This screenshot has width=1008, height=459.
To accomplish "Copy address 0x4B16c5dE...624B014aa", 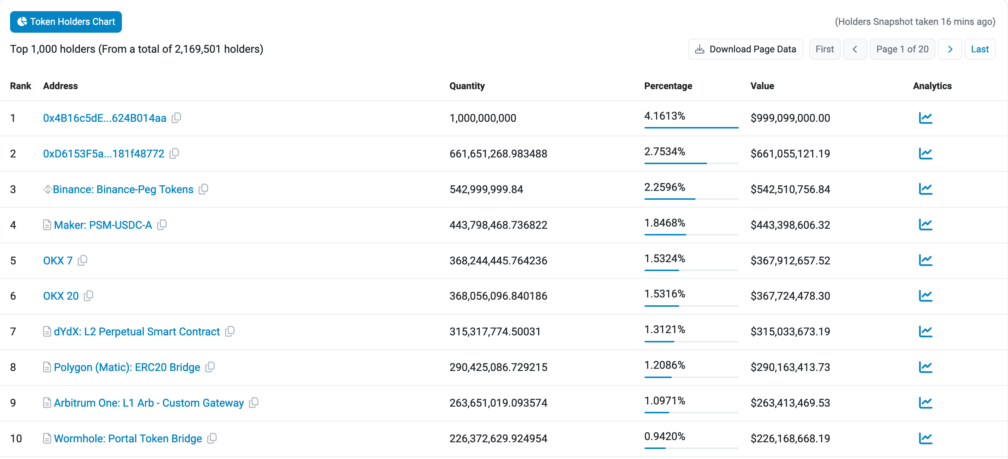I will (x=177, y=118).
